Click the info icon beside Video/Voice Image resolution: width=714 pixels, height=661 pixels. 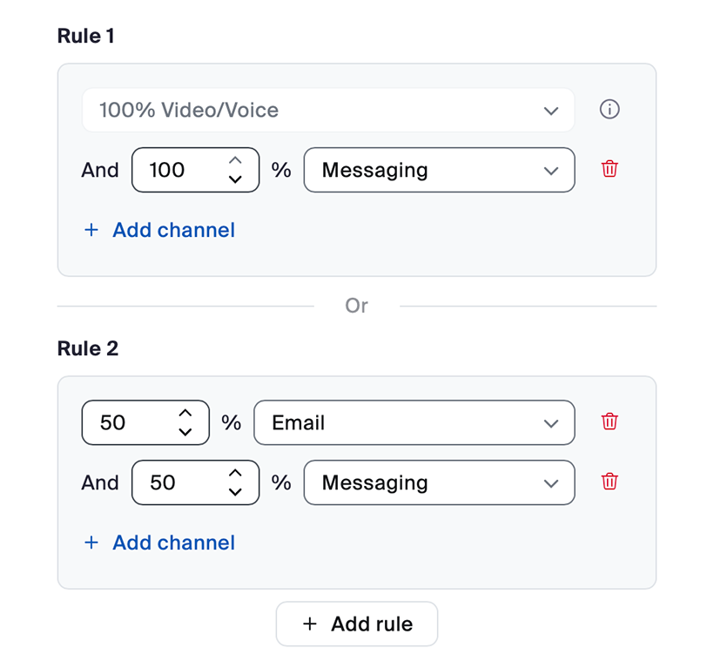[610, 110]
